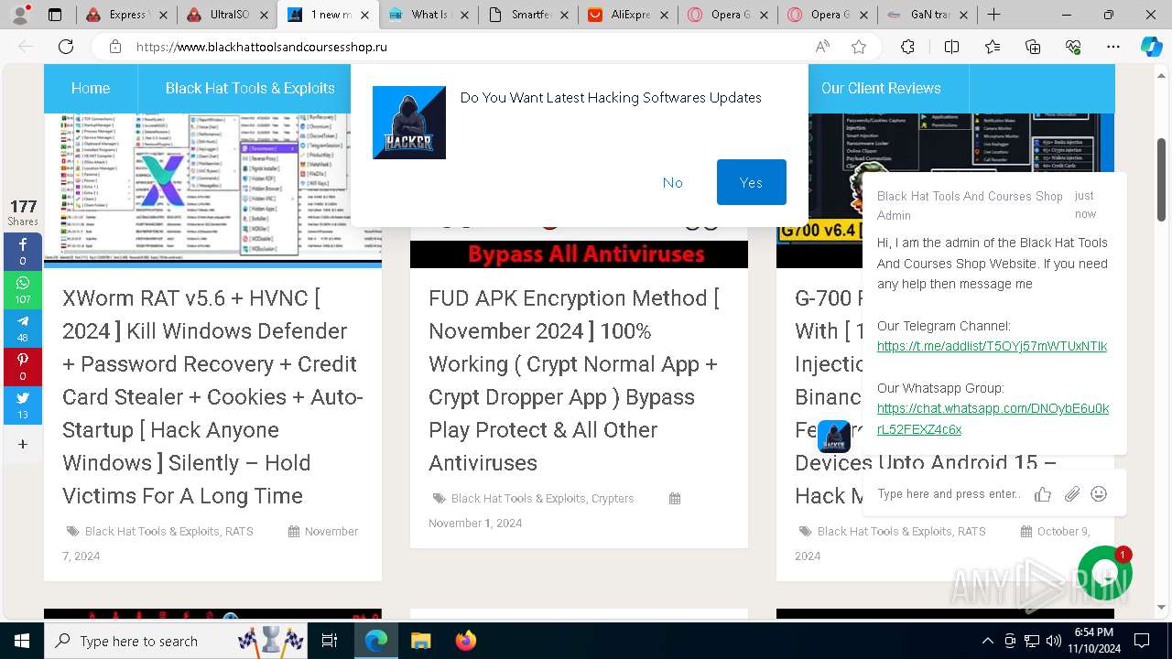Open a new tab with plus

pyautogui.click(x=993, y=15)
